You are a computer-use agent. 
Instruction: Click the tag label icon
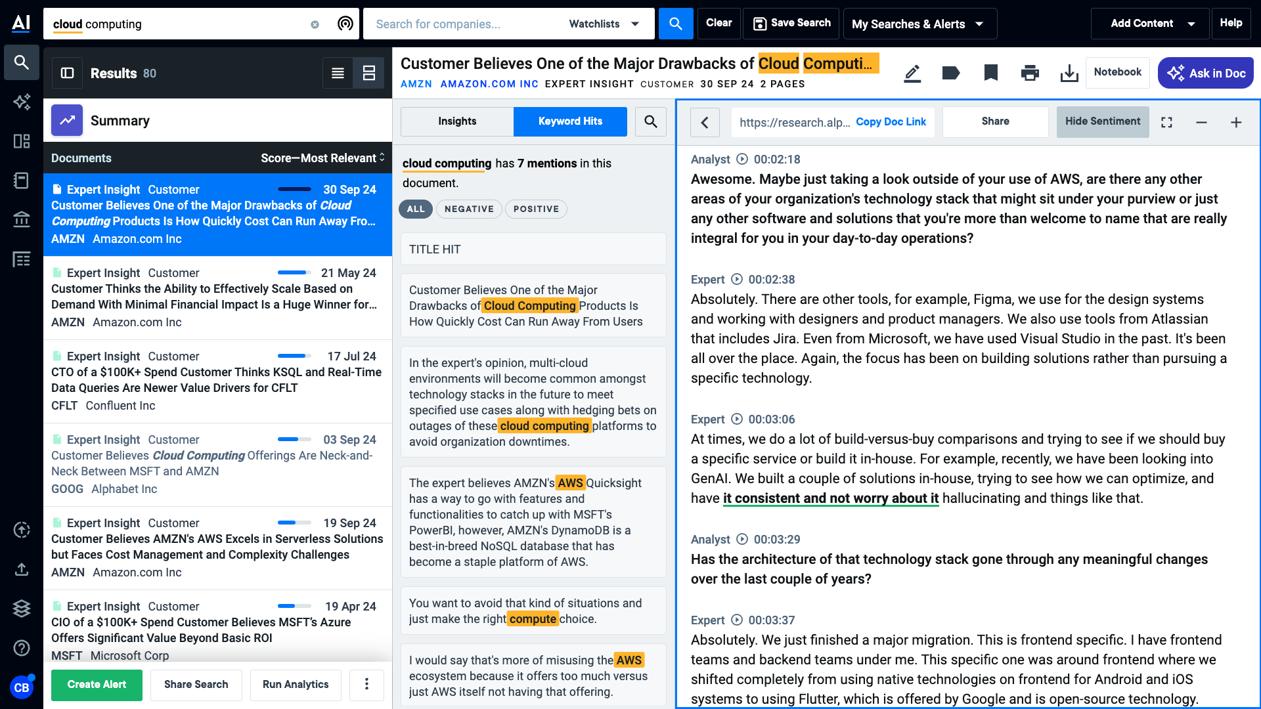point(951,73)
